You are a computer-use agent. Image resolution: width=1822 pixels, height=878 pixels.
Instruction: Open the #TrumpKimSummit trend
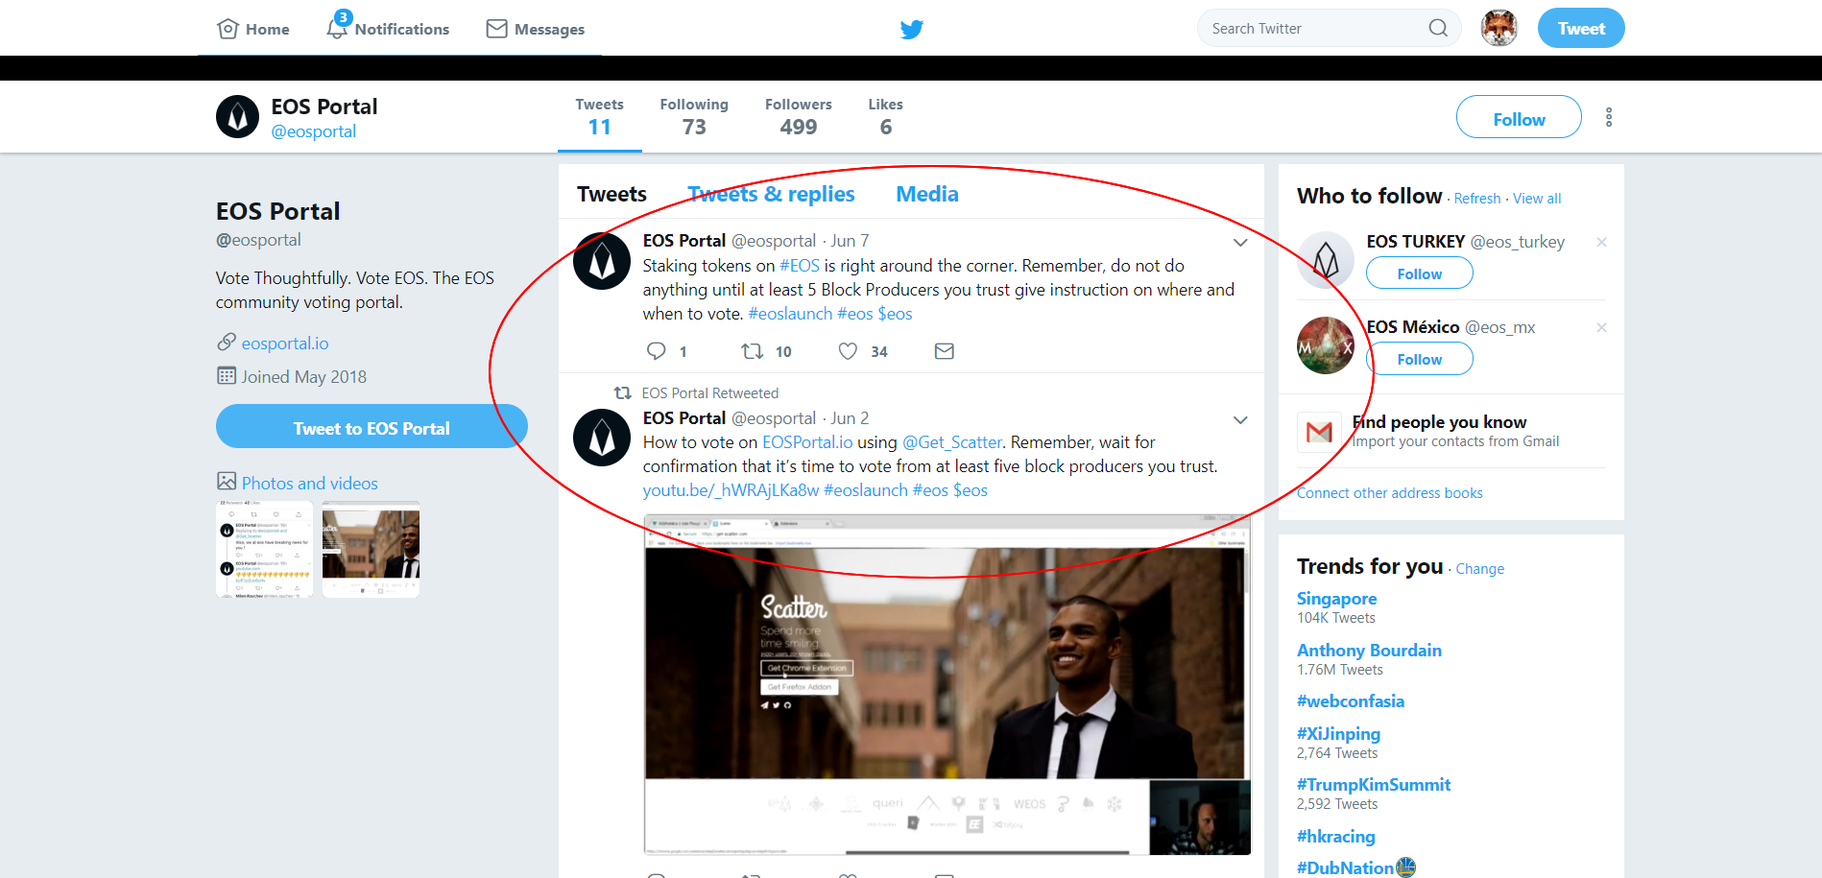pos(1373,785)
